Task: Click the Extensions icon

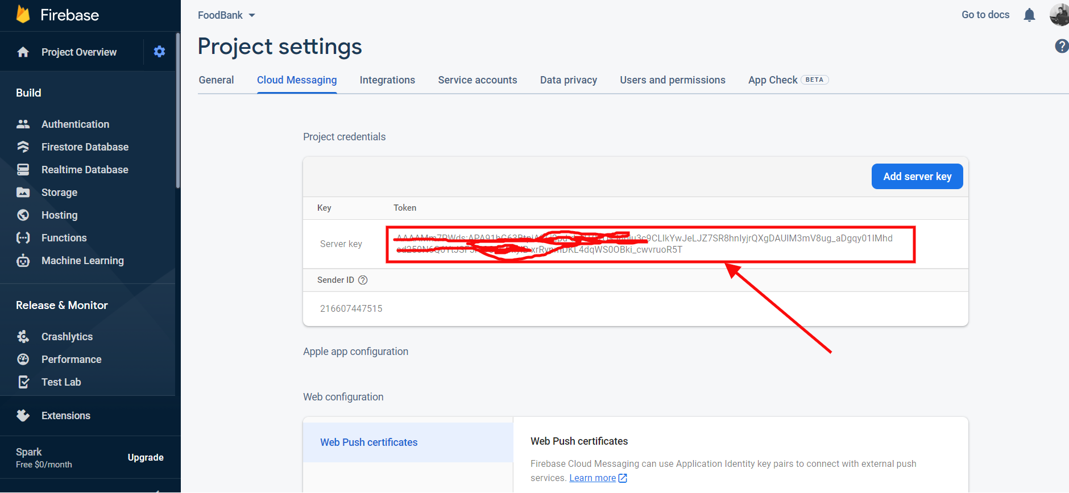Action: coord(23,415)
